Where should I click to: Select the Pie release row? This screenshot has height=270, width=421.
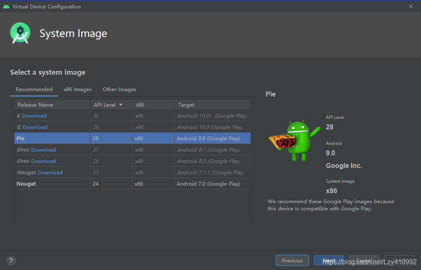point(132,138)
